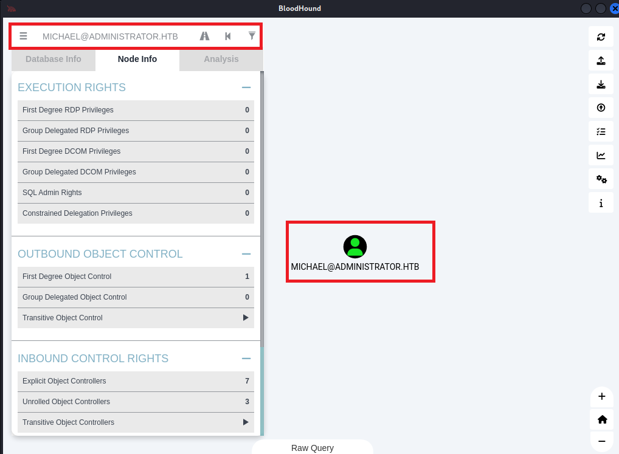This screenshot has width=619, height=454.
Task: Open the query list checklist icon
Action: coord(601,131)
